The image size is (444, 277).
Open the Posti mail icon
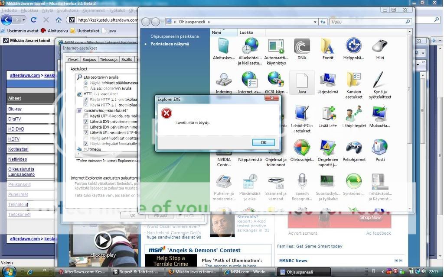[x=380, y=151]
